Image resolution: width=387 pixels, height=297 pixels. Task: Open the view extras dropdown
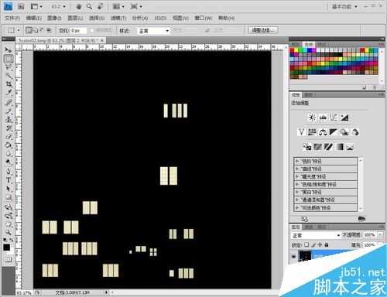[x=36, y=6]
